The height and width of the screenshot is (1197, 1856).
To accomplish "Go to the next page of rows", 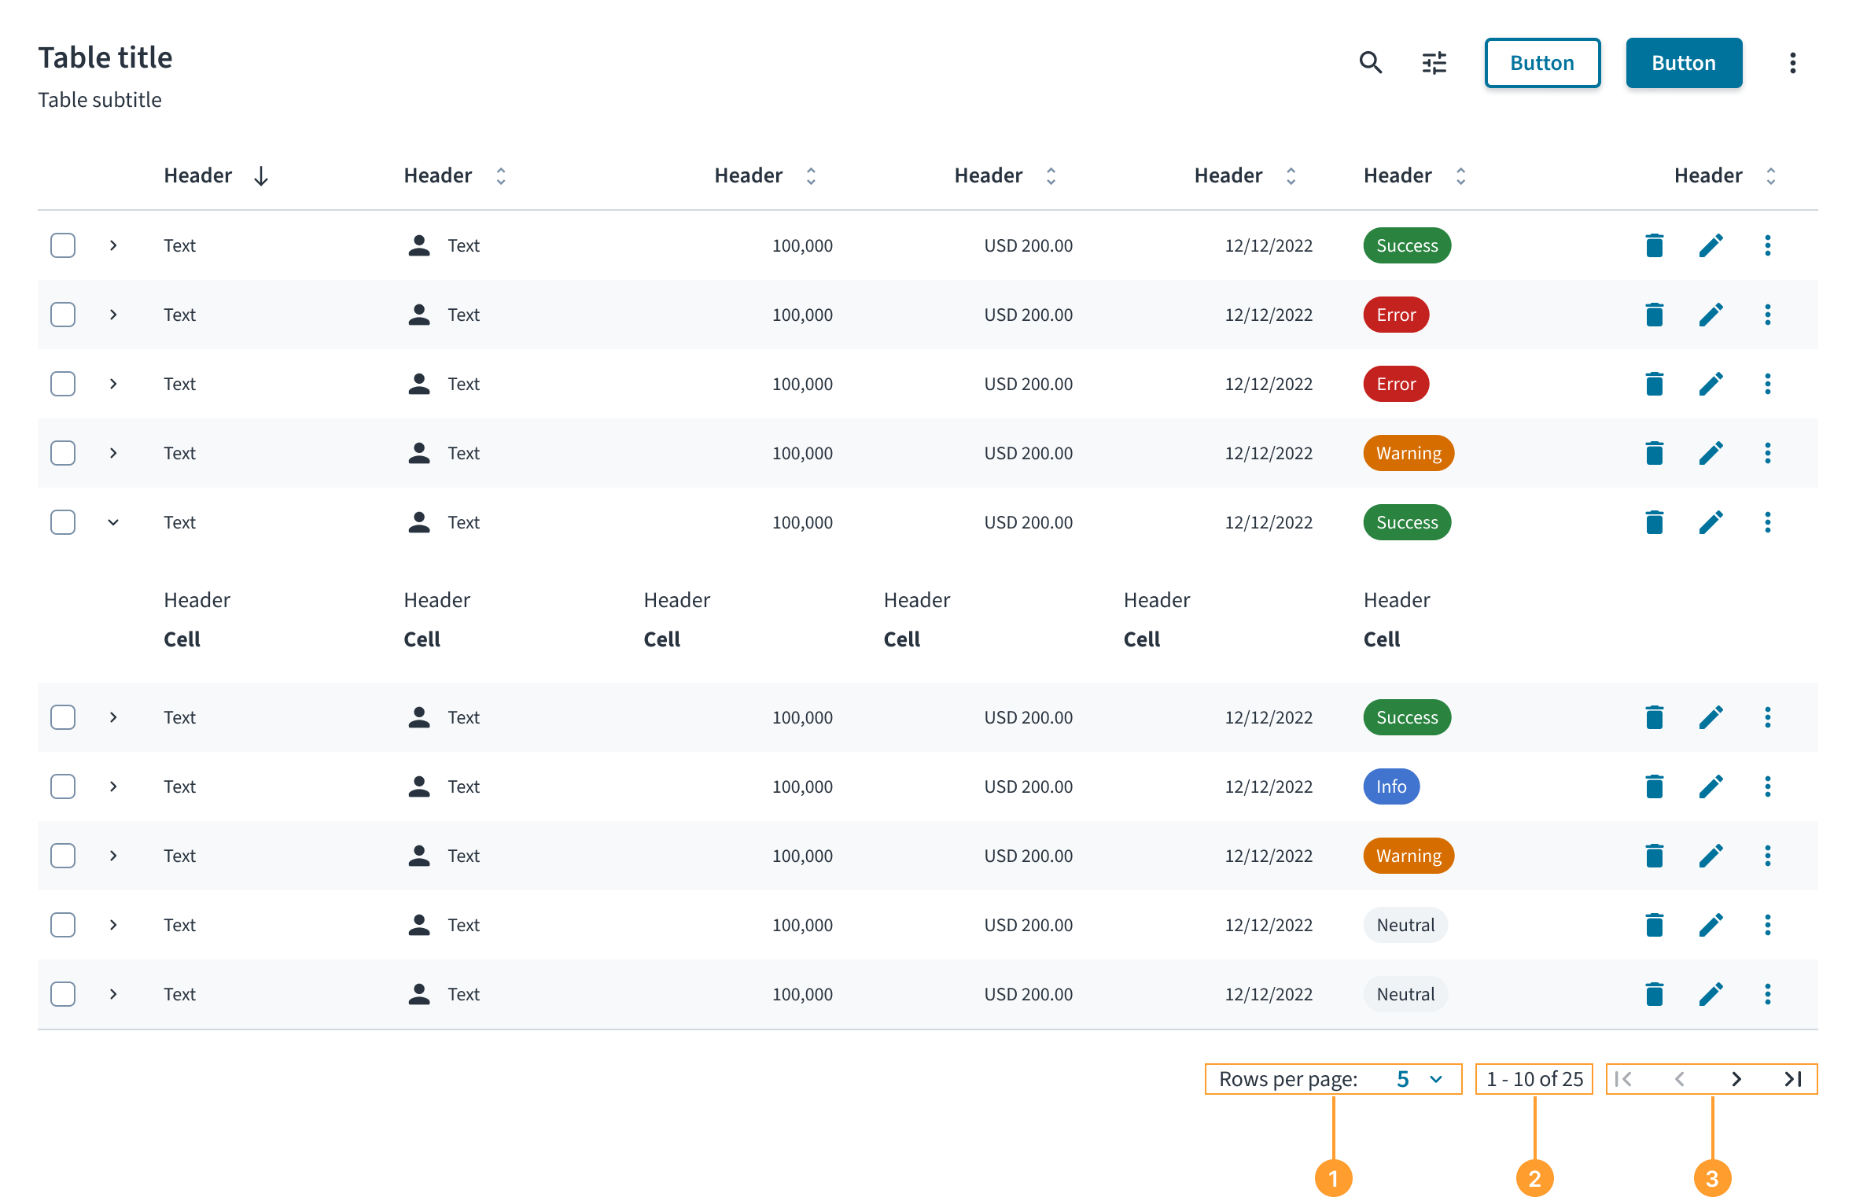I will (1736, 1078).
